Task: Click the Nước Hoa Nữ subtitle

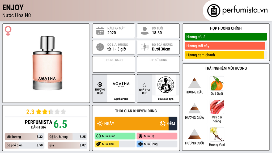Action: coord(17,15)
